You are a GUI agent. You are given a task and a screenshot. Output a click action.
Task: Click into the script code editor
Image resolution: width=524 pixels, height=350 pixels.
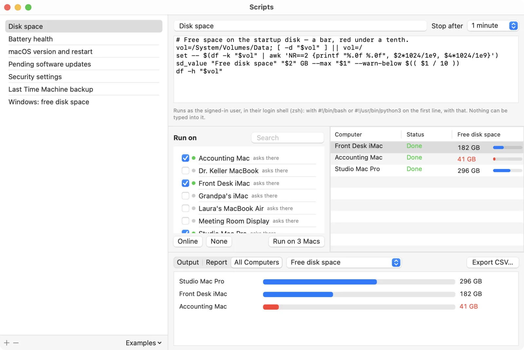point(346,69)
